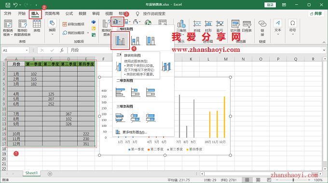
Task: Click Get Add-ins (获取加载项)
Action: coord(73,24)
